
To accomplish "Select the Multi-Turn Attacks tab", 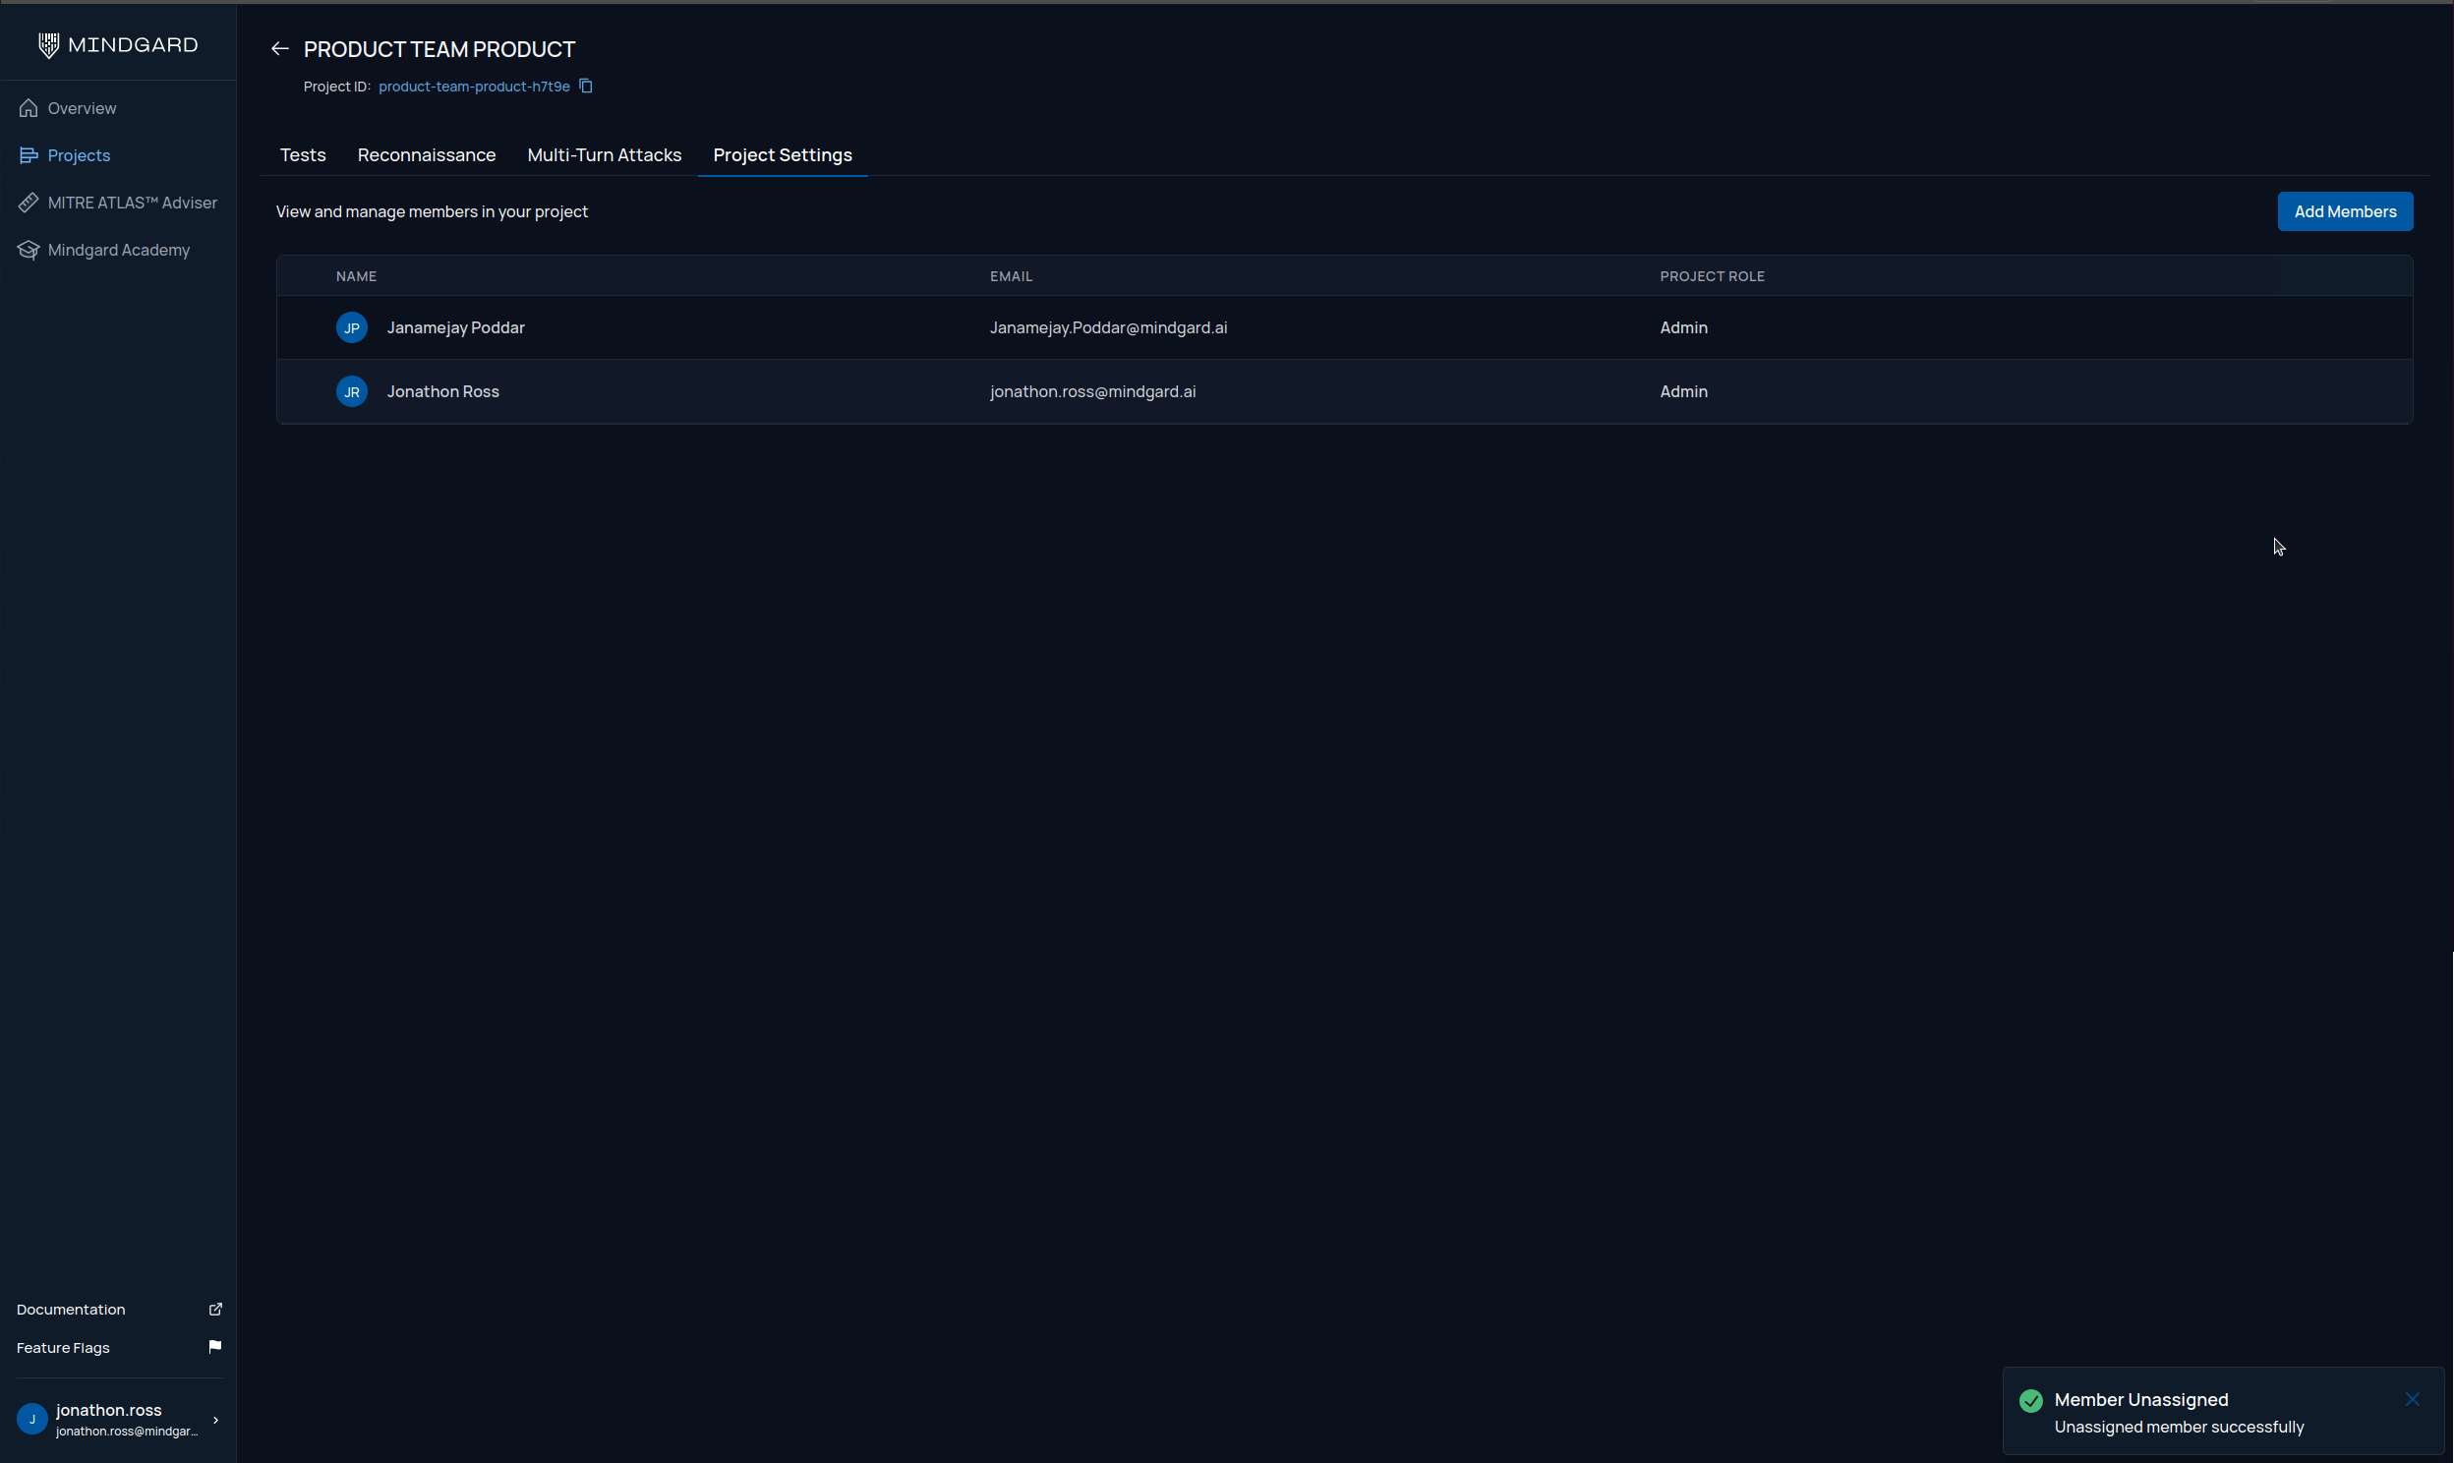I will click(604, 155).
